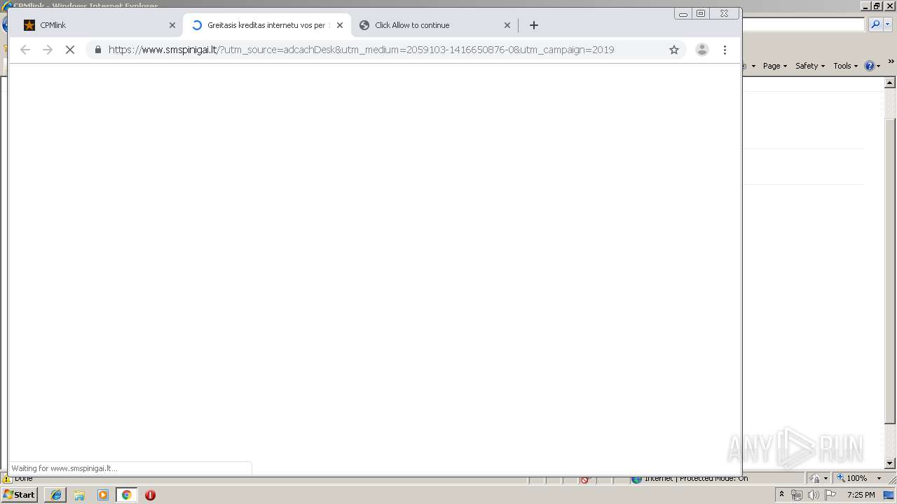Open Chrome profile avatar menu
Image resolution: width=897 pixels, height=504 pixels.
(x=701, y=50)
